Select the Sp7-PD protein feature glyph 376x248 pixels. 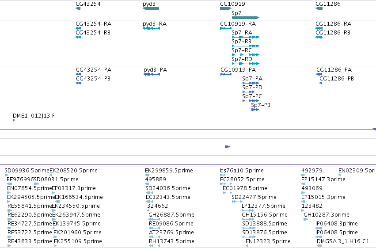pyautogui.click(x=248, y=92)
